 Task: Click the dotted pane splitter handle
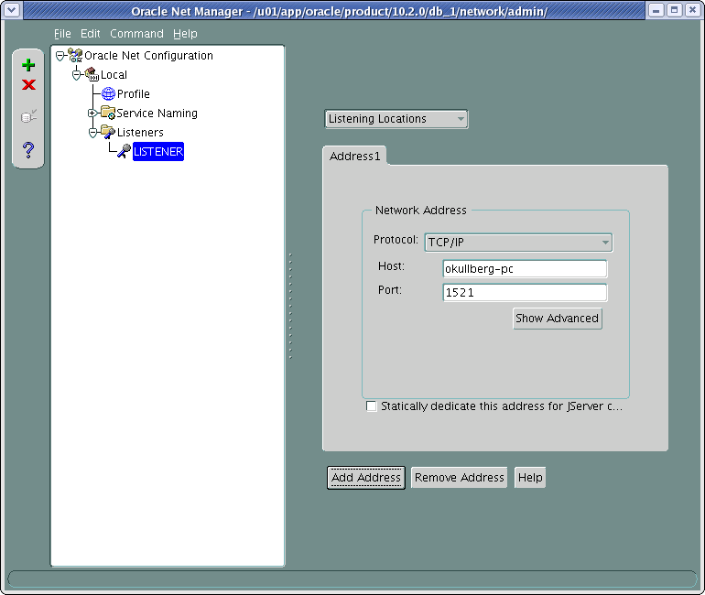[290, 306]
